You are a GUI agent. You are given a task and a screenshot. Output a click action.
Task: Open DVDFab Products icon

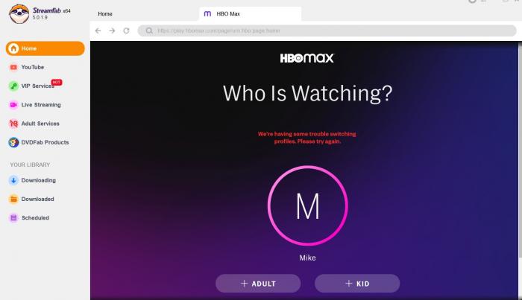13,142
